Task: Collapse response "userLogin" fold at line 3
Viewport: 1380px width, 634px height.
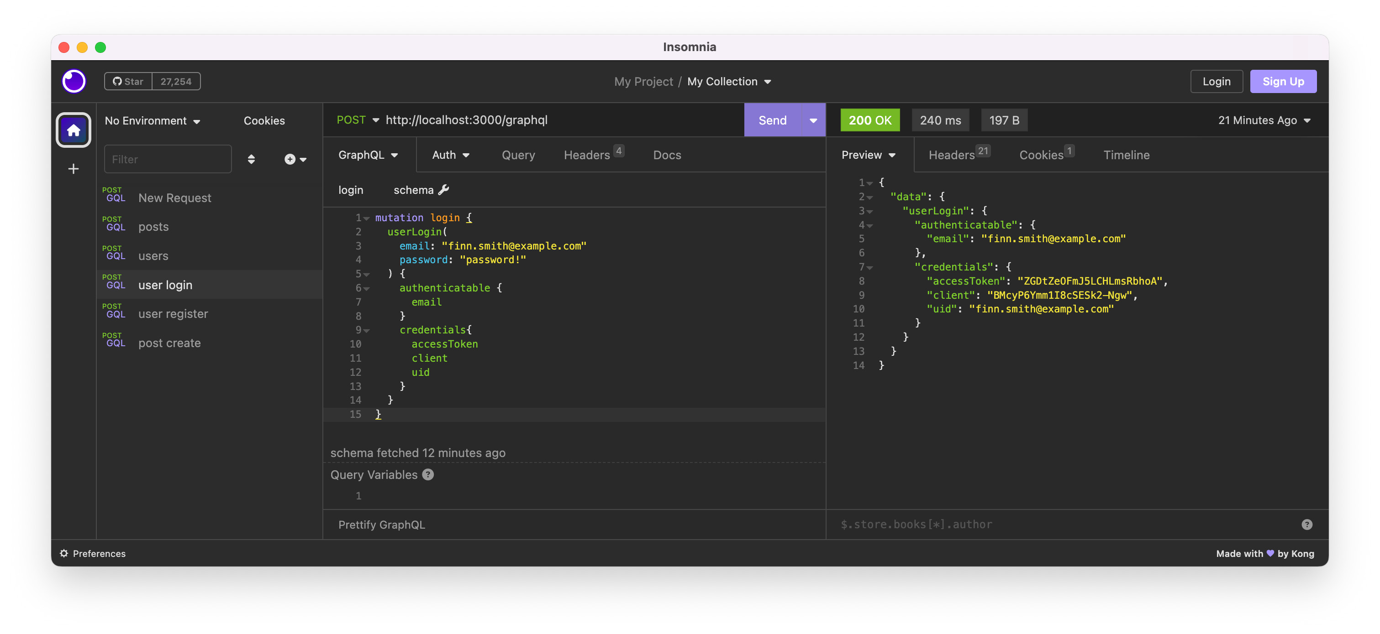Action: [869, 211]
